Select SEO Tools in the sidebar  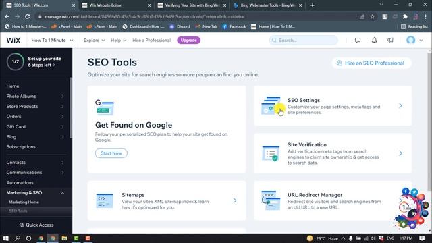(18, 211)
